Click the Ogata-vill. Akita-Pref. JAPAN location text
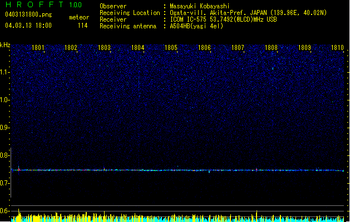The width and height of the screenshot is (350, 222). [x=248, y=13]
